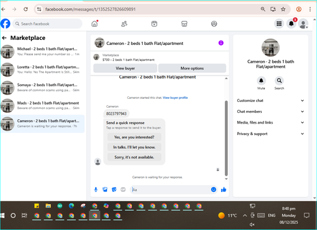Open File Explorer from taskbar
This screenshot has width=317, height=230.
coord(48,206)
